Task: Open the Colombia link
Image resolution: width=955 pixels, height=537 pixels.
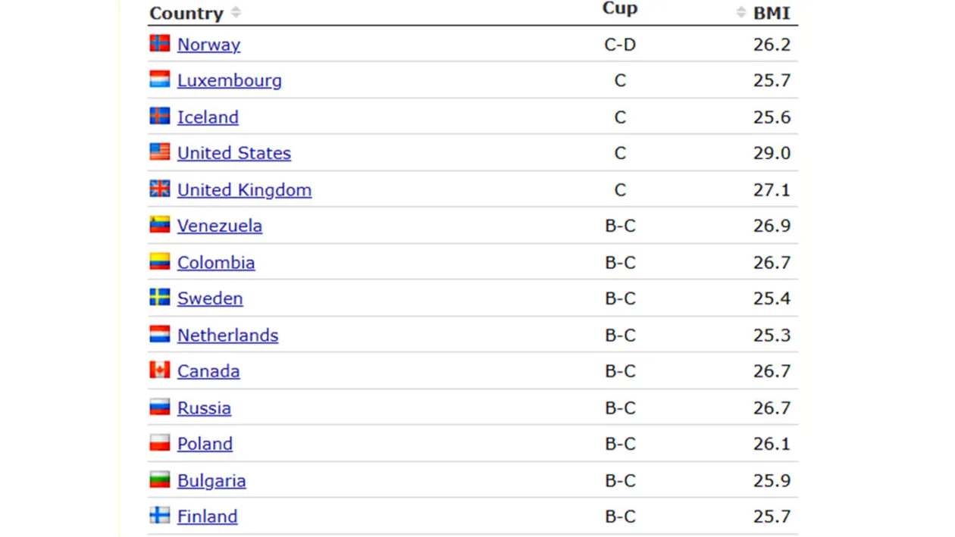Action: [216, 263]
